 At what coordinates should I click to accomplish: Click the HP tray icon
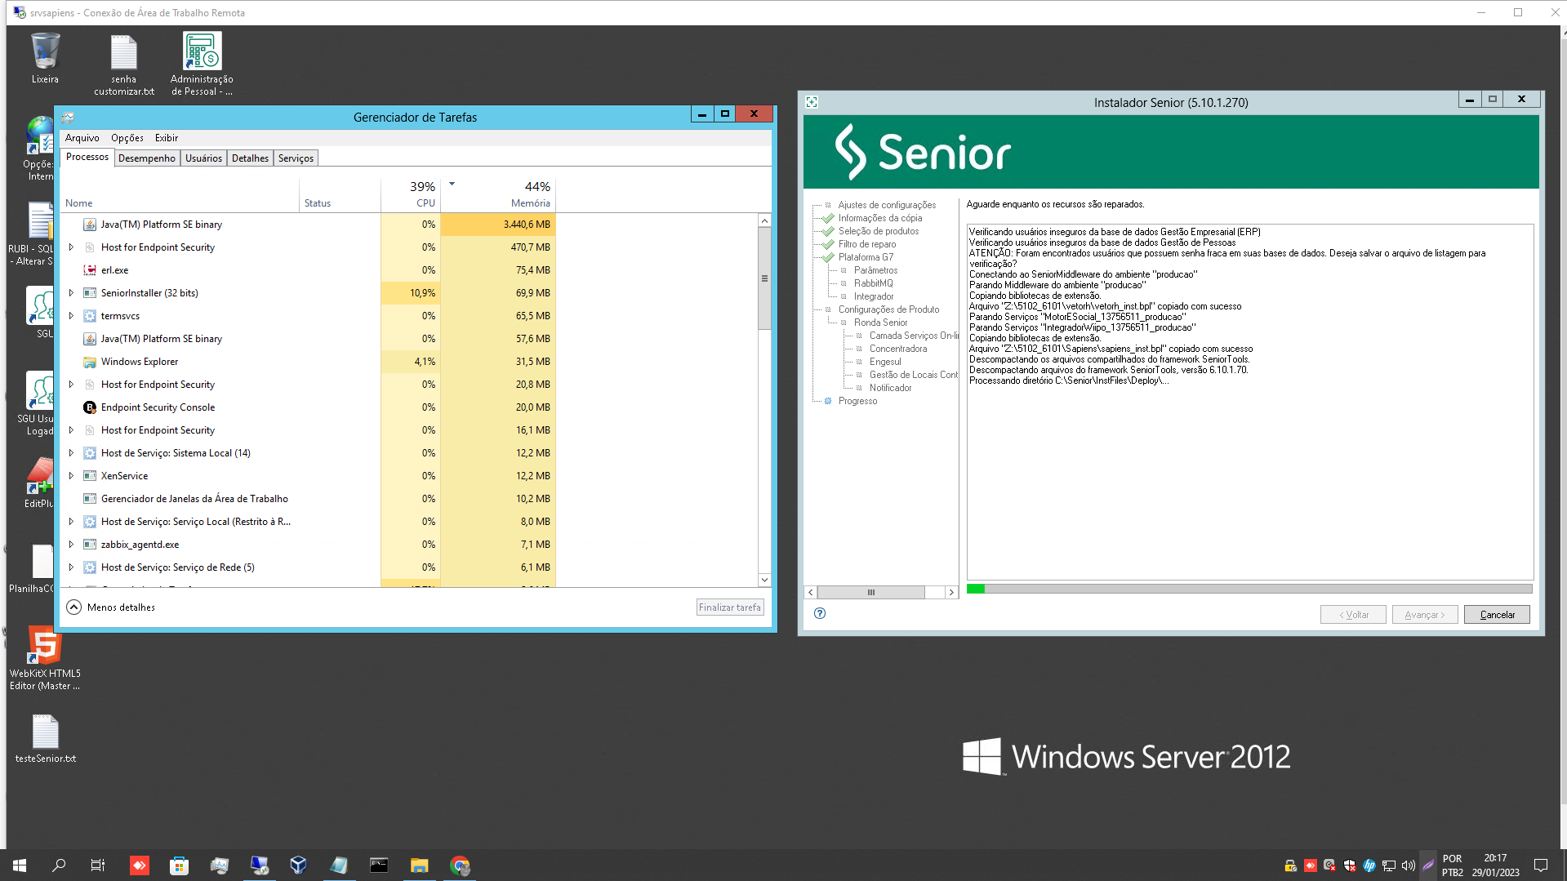pos(1369,865)
